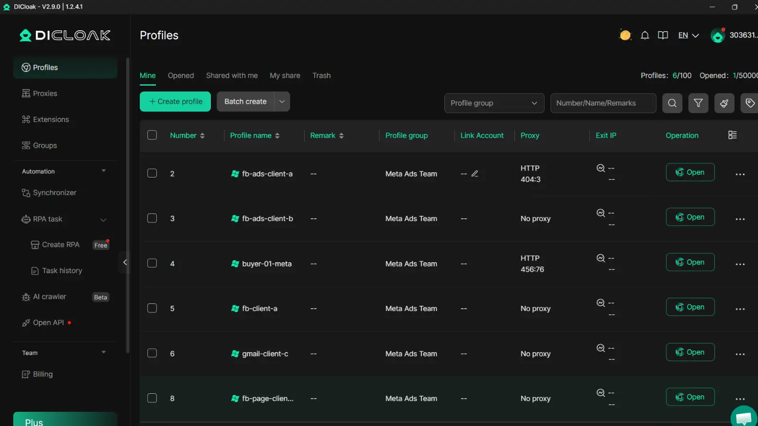Open more options for fb-client-a

tap(740, 309)
